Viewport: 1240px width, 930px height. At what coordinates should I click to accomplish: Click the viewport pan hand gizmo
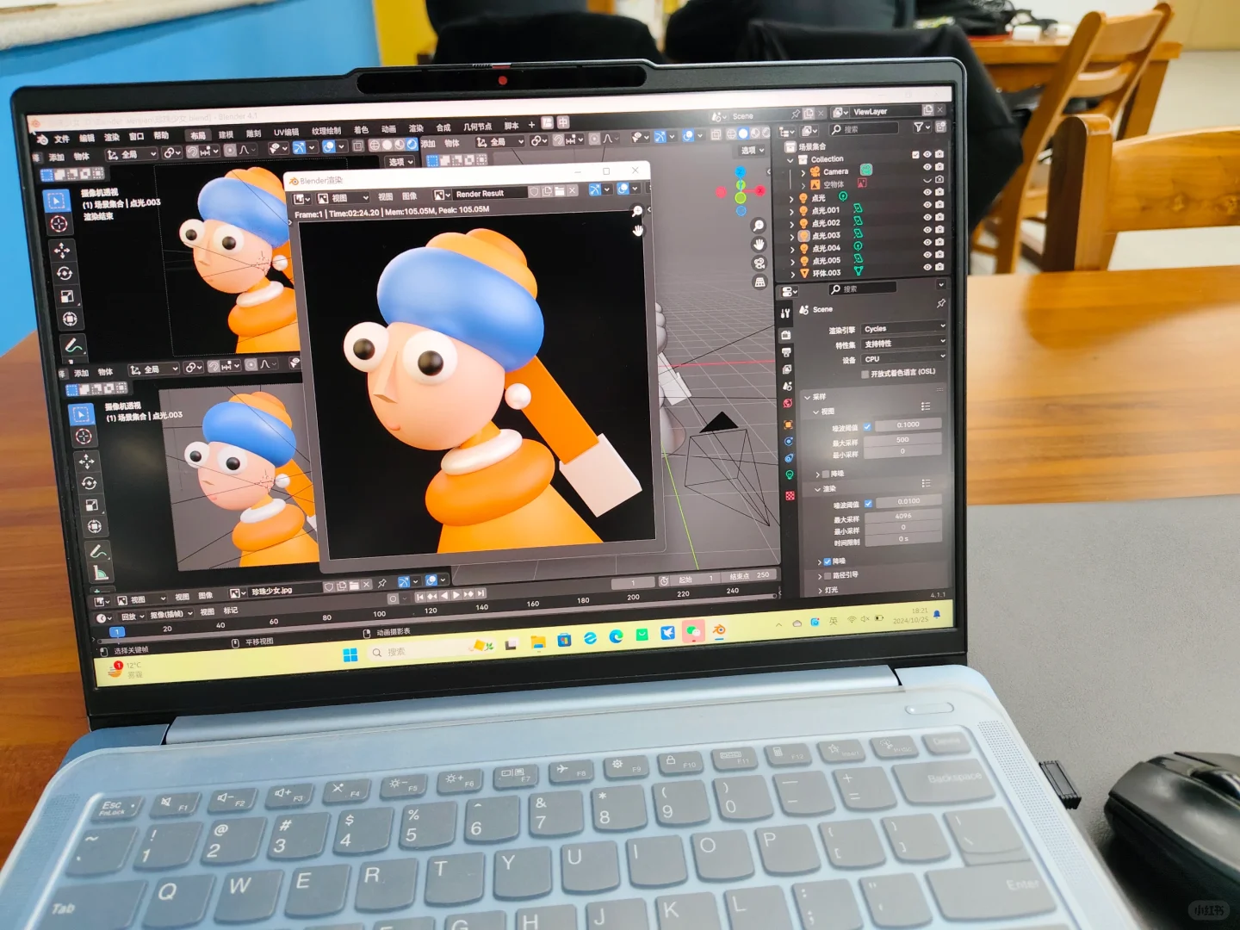759,245
